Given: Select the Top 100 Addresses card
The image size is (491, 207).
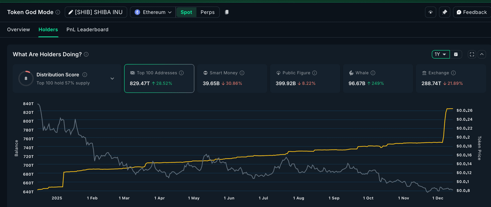Looking at the screenshot, I should point(159,78).
